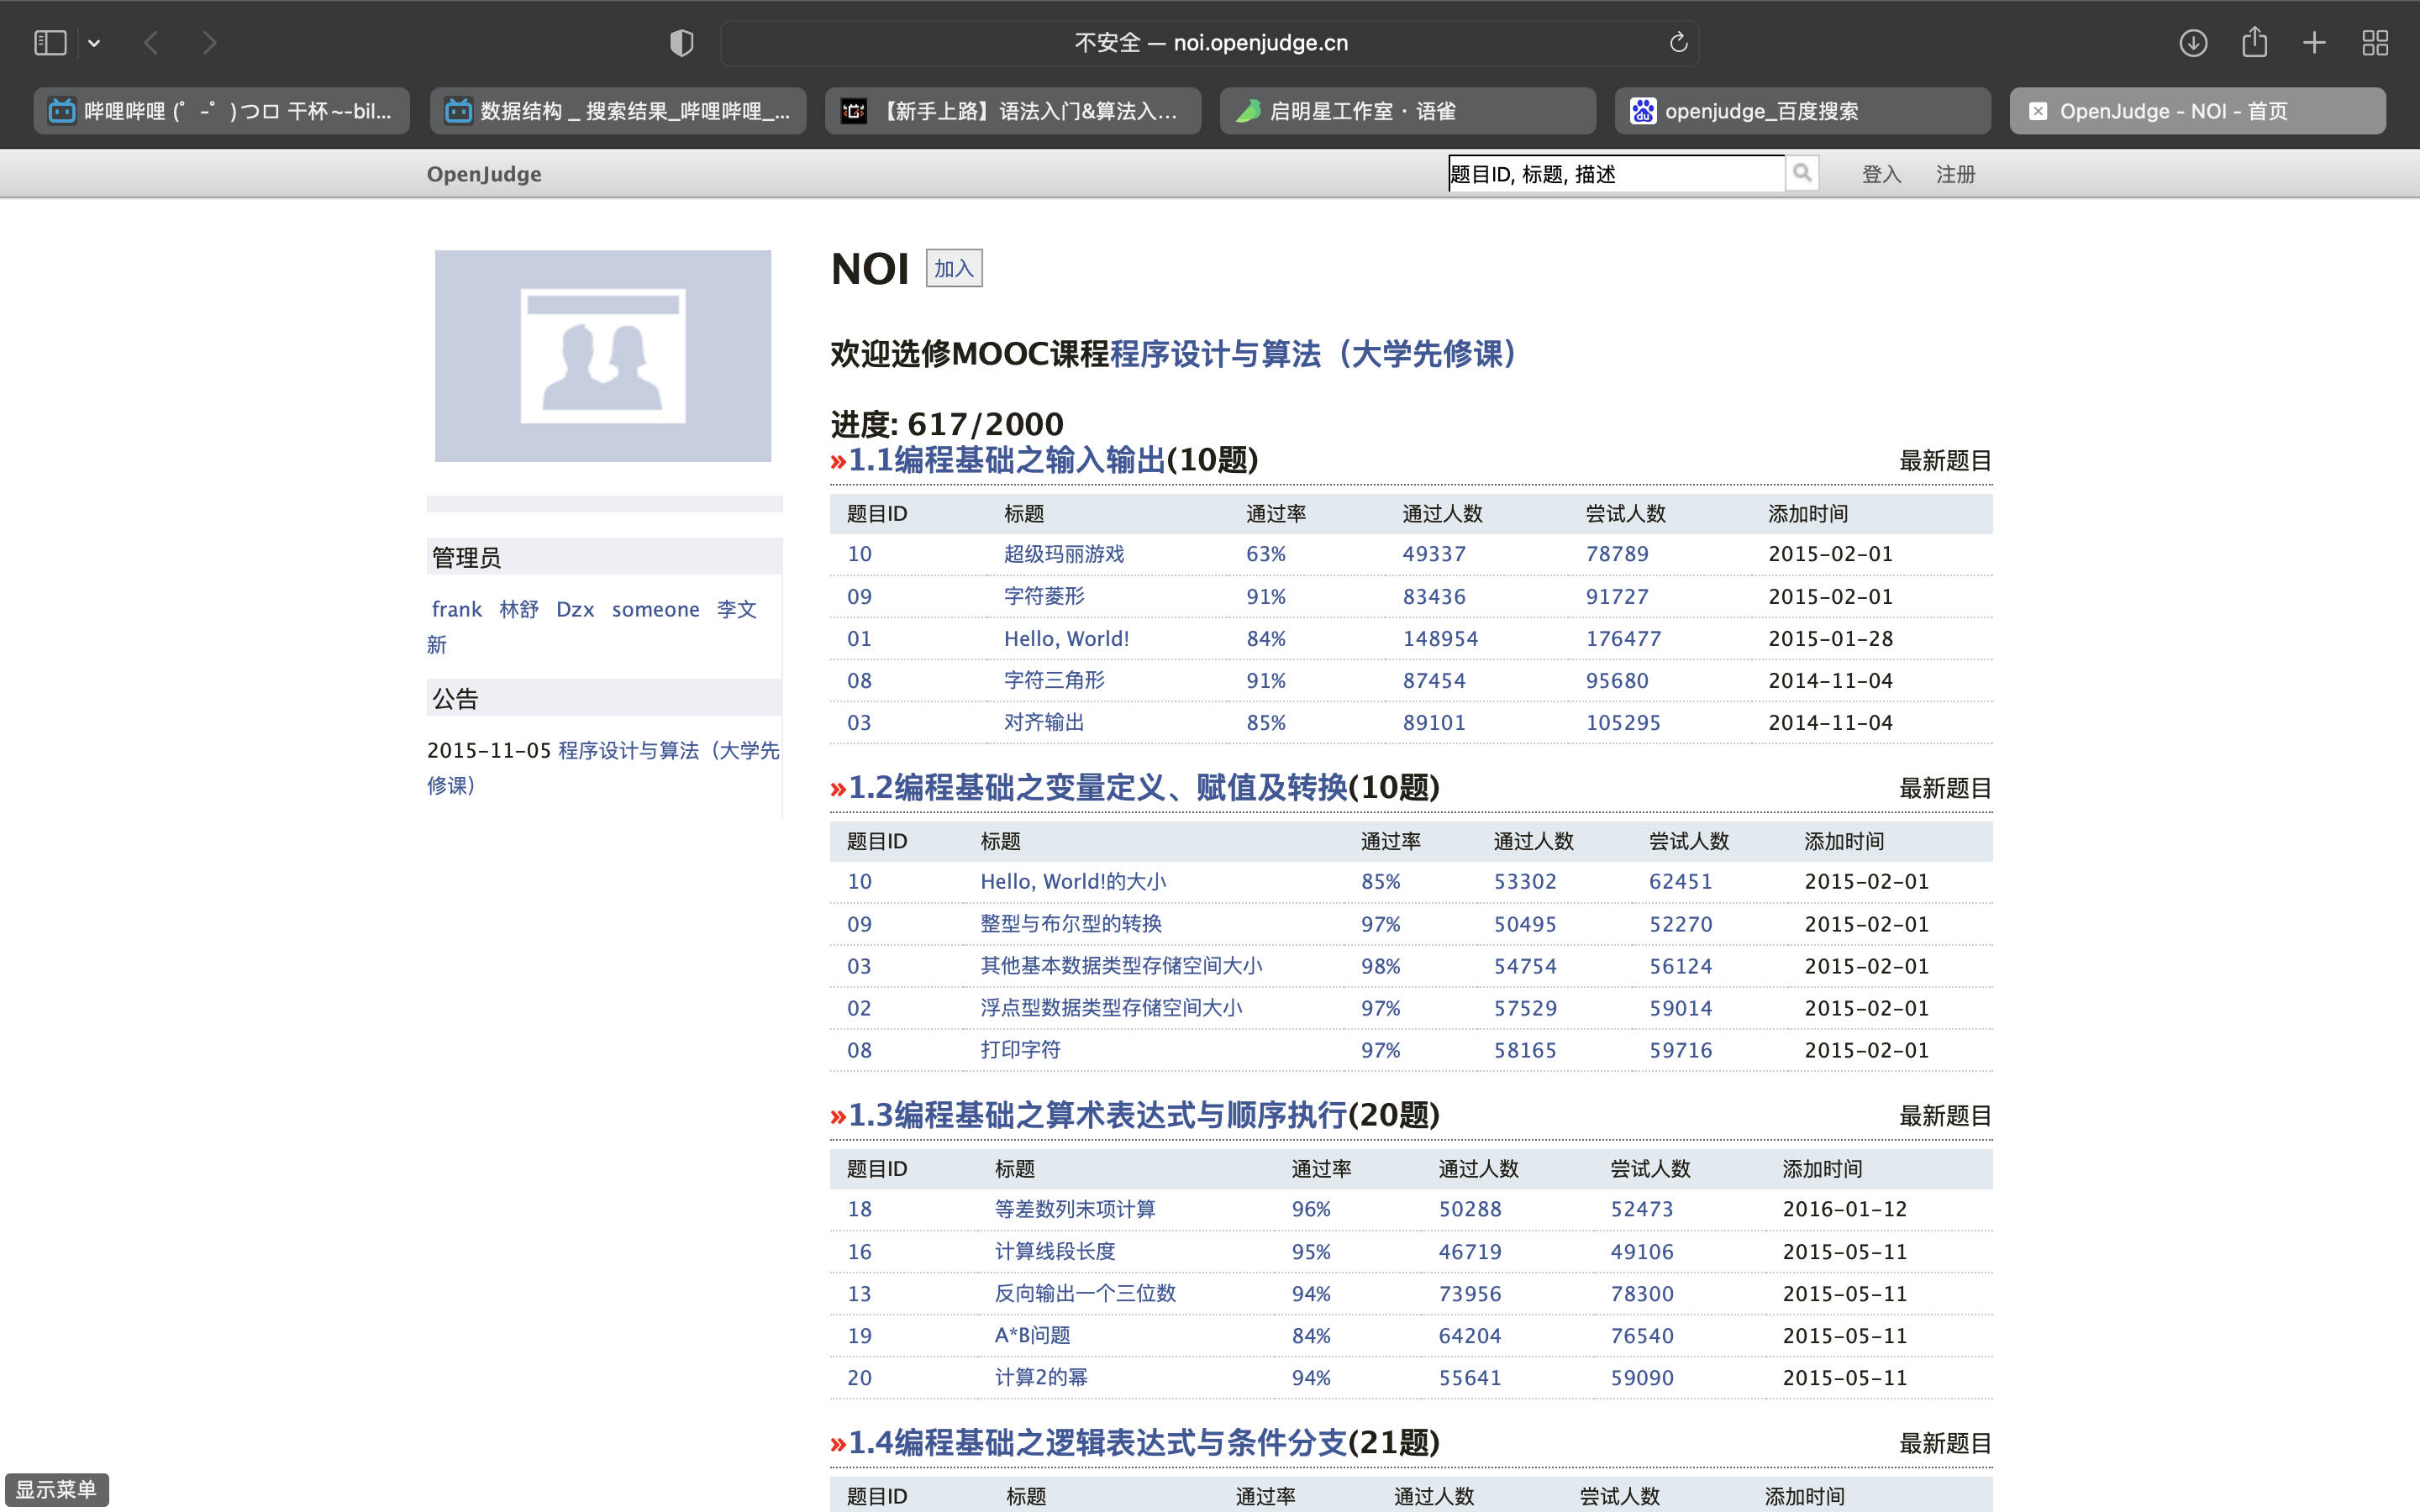Open a new tab with plus icon

2314,43
